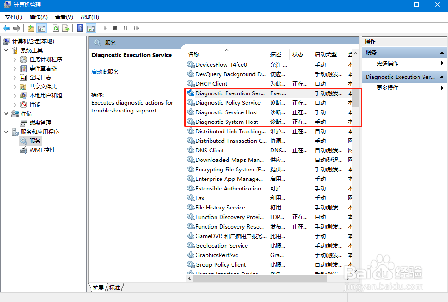448x302 pixels.
Task: Collapse the 系统工具 tree node
Action: [x=6, y=50]
